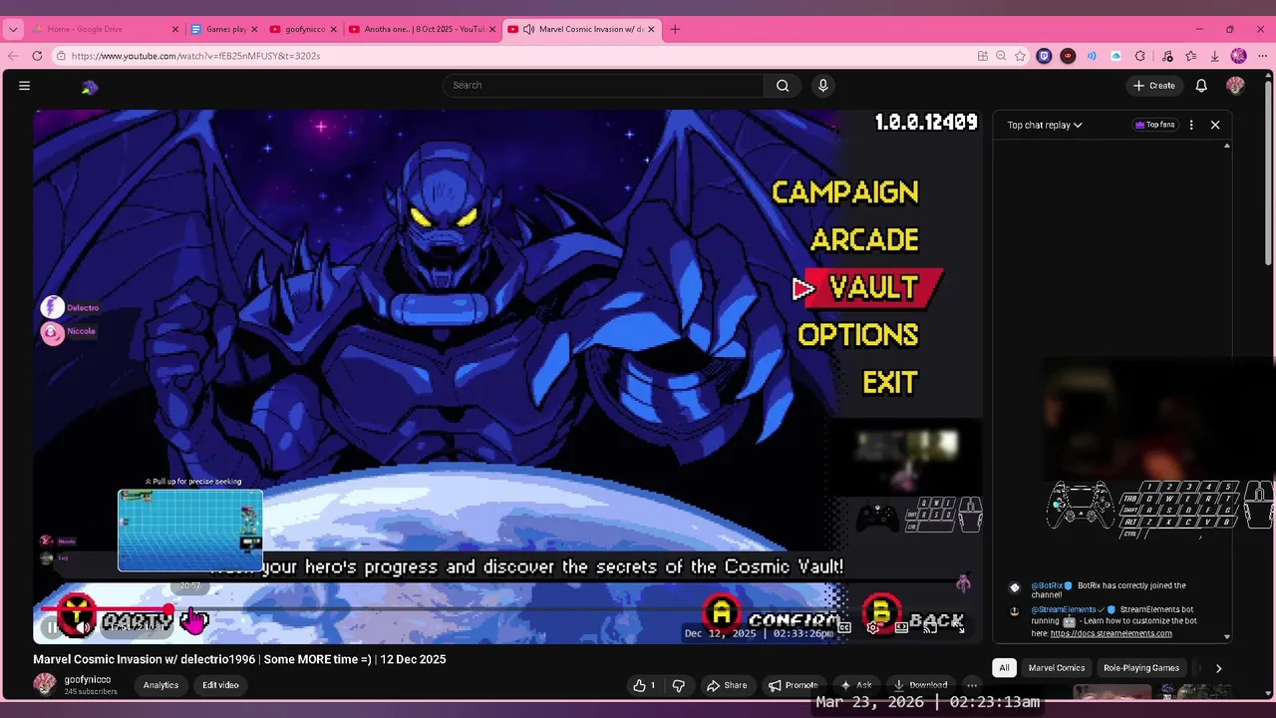Open browser downloads arrow icon
Image resolution: width=1276 pixels, height=718 pixels.
(1214, 56)
